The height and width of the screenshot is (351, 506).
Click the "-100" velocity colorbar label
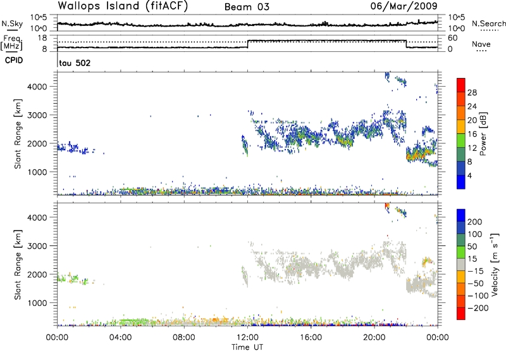(x=478, y=296)
